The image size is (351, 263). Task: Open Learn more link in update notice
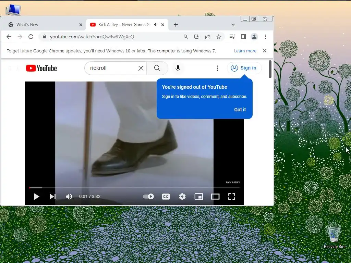[245, 51]
